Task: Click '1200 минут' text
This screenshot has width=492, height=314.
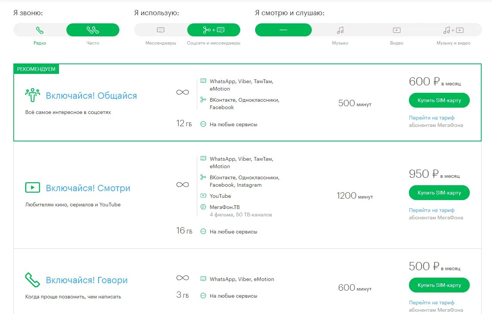Action: (355, 196)
